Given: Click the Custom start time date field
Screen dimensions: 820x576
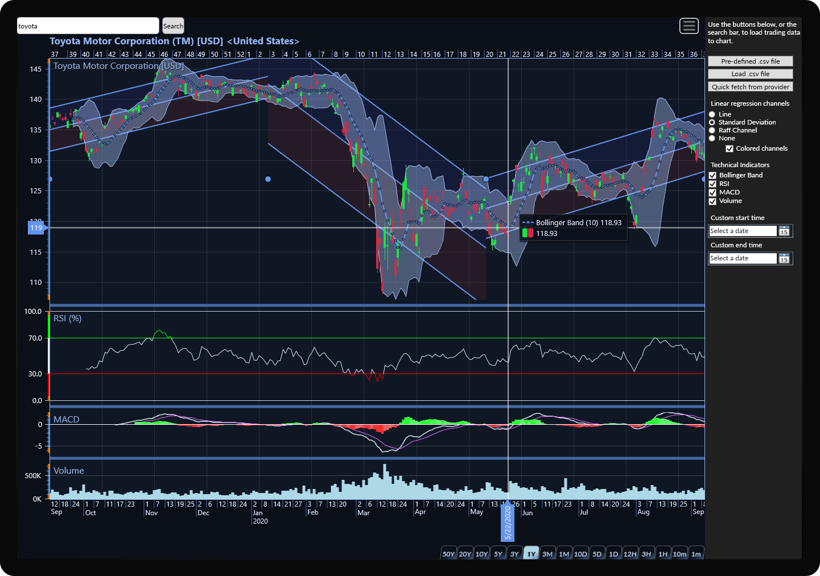Looking at the screenshot, I should [743, 231].
